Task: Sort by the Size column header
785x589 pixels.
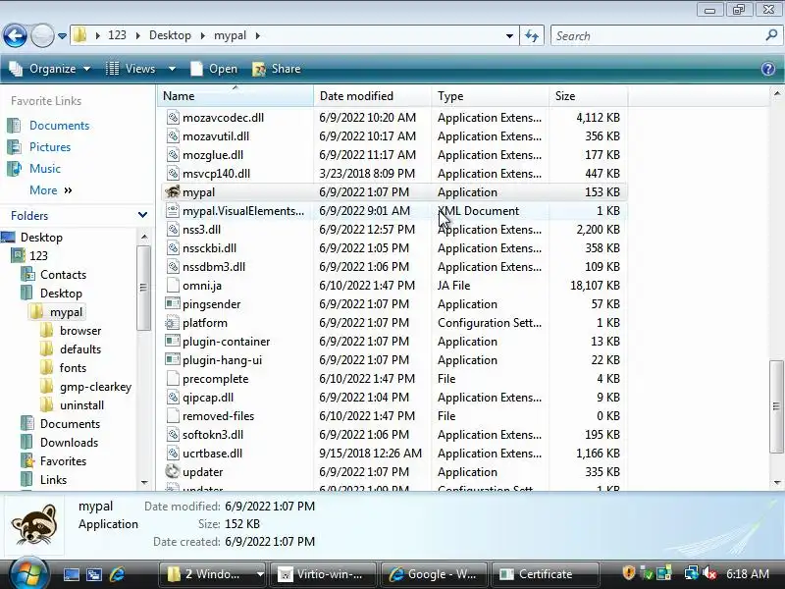Action: click(x=588, y=95)
